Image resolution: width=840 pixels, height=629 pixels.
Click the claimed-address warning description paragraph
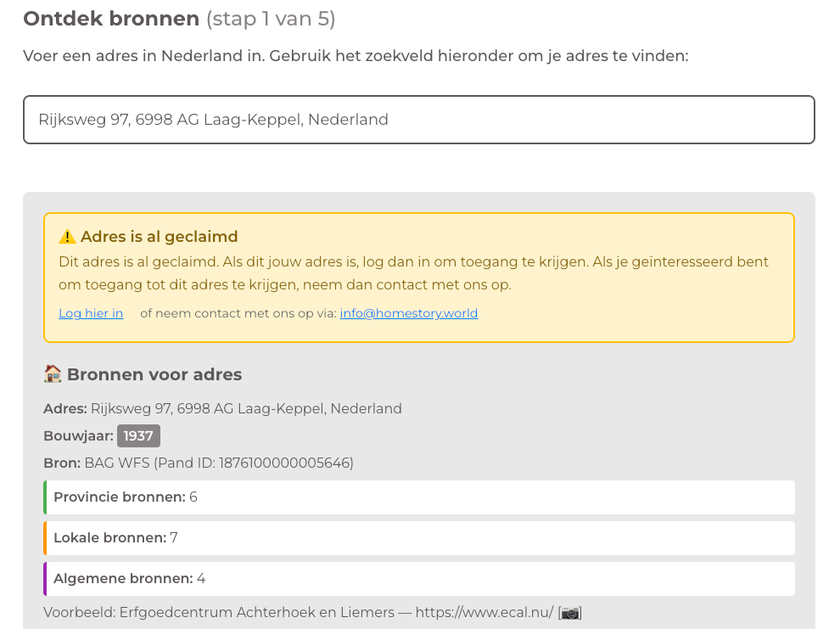(413, 273)
